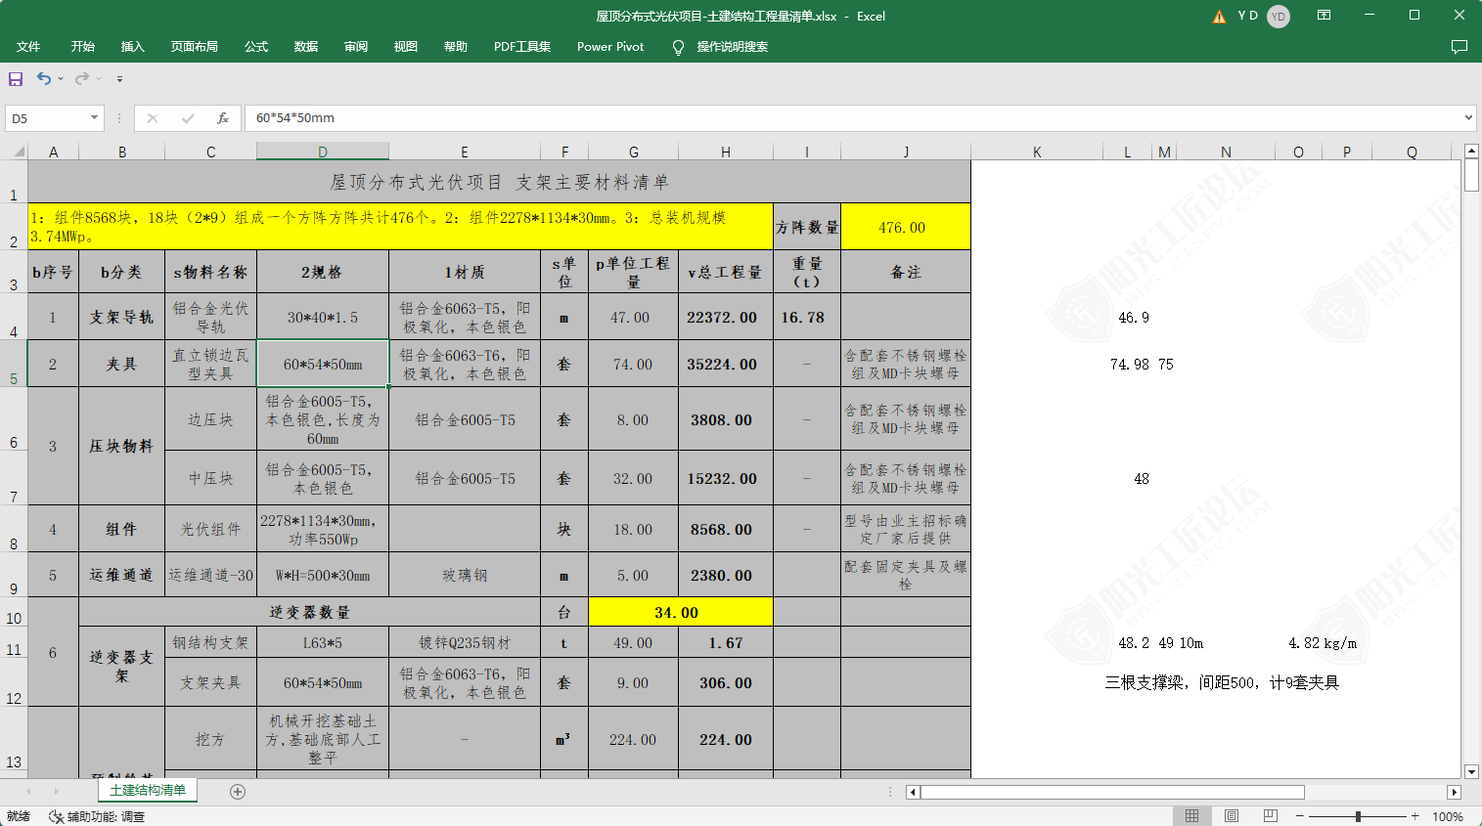Image resolution: width=1482 pixels, height=826 pixels.
Task: Open zoom dialog via 100% label
Action: [1448, 816]
